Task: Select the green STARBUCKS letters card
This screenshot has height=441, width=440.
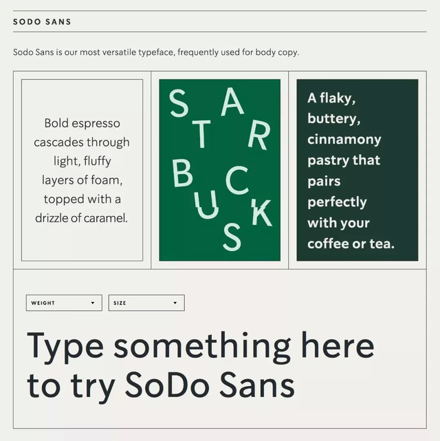Action: click(x=220, y=170)
